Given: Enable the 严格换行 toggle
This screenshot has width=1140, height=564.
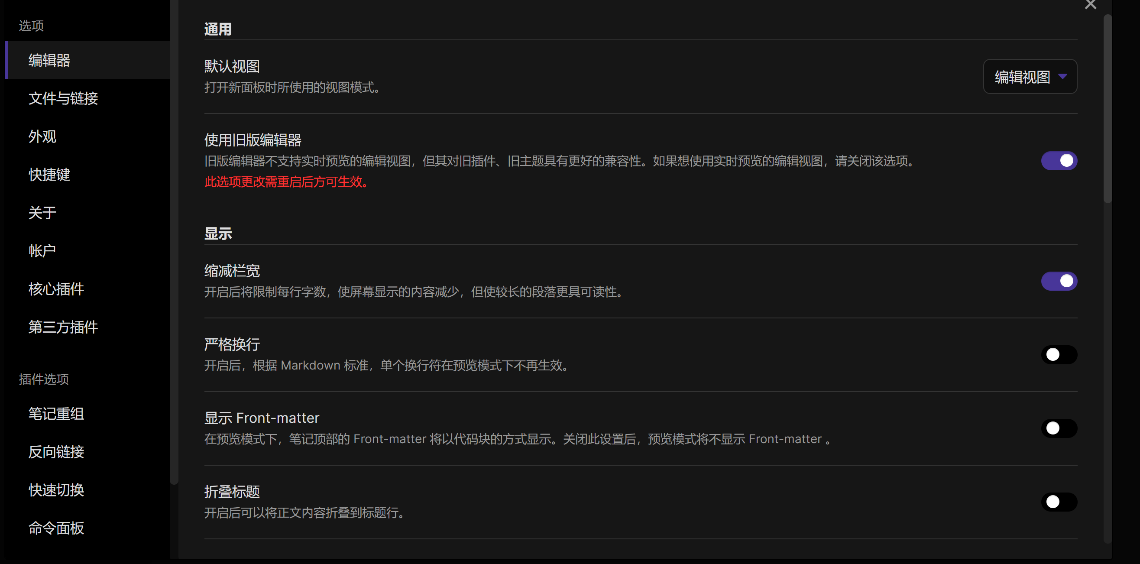Looking at the screenshot, I should pos(1059,355).
